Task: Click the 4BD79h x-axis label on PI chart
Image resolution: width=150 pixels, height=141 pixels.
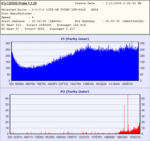Action: coord(30,84)
